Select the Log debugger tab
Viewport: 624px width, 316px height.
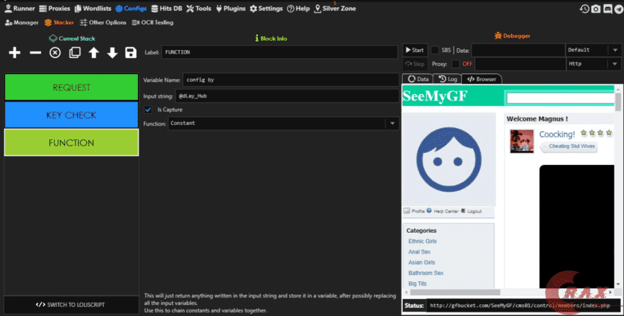tap(447, 79)
